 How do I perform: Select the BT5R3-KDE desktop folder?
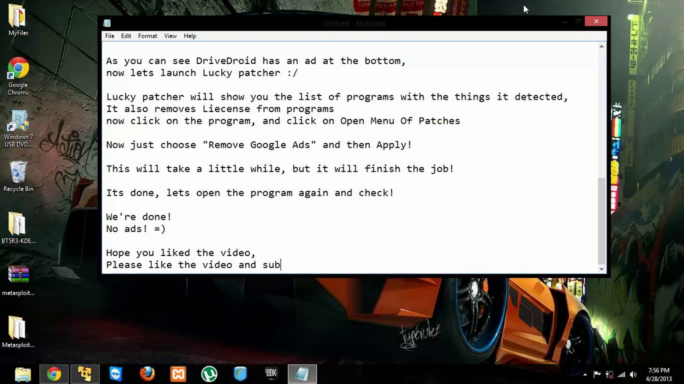tap(18, 228)
